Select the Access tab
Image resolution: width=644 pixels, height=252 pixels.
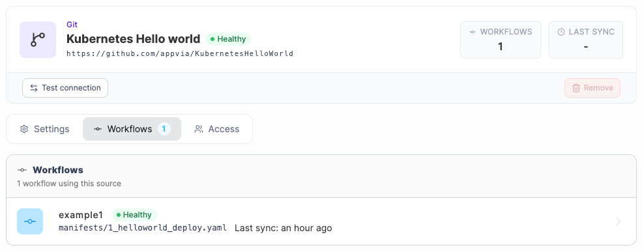(216, 129)
